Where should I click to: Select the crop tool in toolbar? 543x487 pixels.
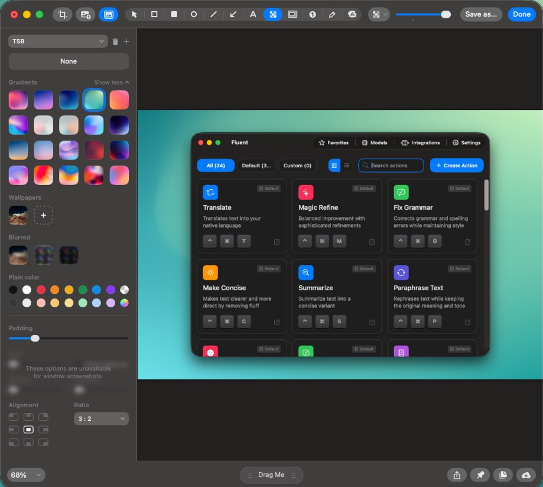(x=62, y=14)
